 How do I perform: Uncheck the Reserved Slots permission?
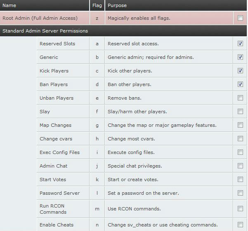pyautogui.click(x=240, y=44)
